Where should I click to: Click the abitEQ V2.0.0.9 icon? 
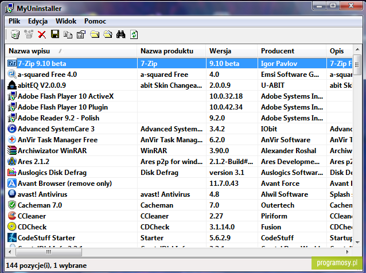[x=12, y=85]
